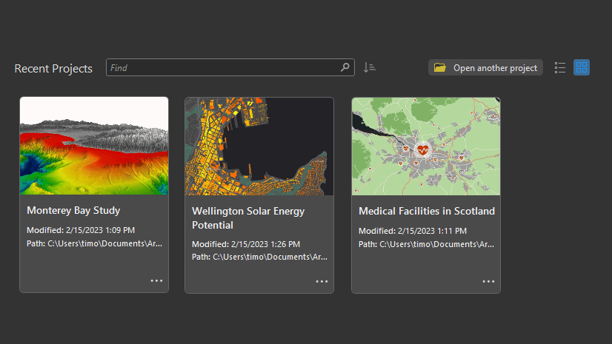Click the folder icon beside Open another project

tap(440, 67)
